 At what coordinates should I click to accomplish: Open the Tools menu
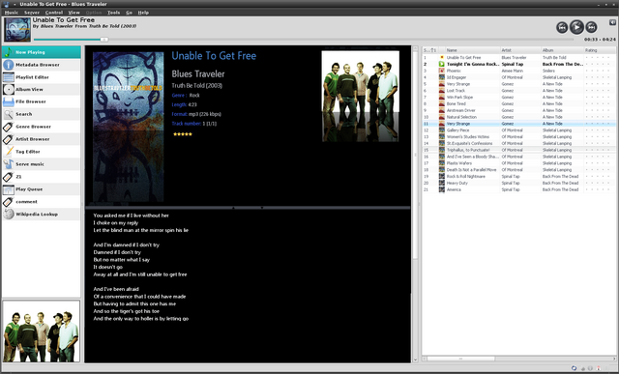tap(113, 13)
